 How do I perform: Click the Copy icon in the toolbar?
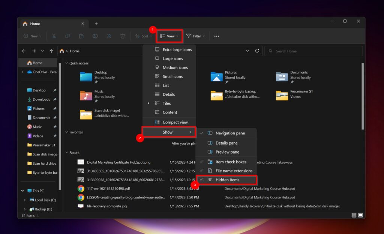(x=68, y=36)
